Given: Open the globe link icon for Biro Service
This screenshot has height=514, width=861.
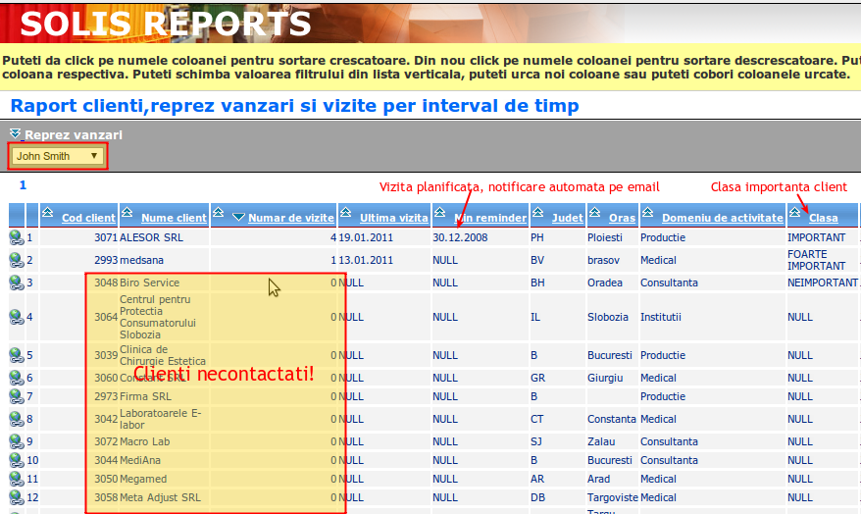Looking at the screenshot, I should (17, 283).
